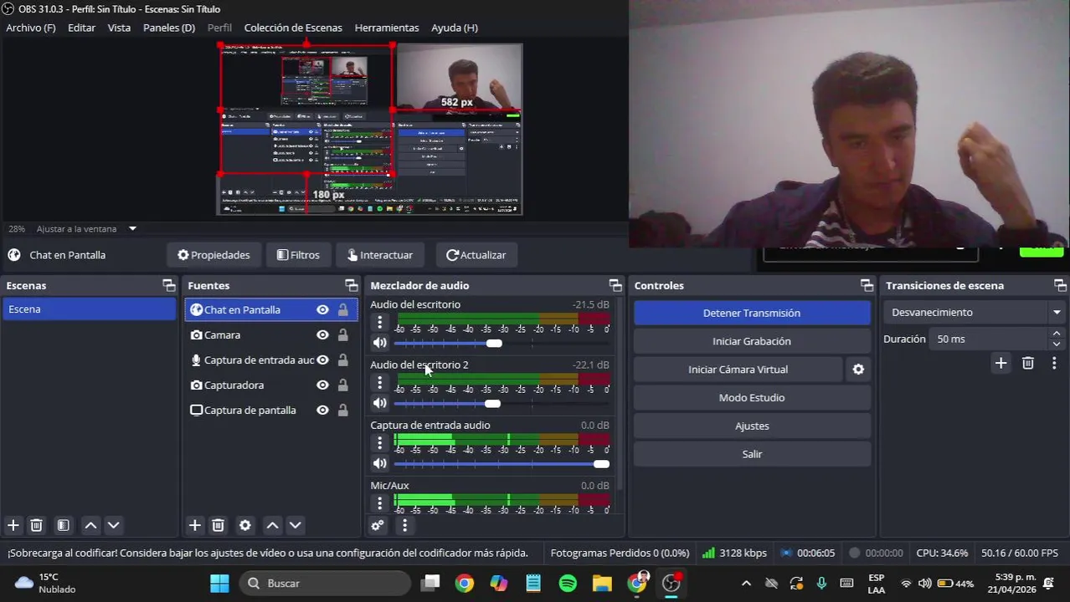Open source Propiedades button
Screen dimensions: 1070x602
(213, 255)
